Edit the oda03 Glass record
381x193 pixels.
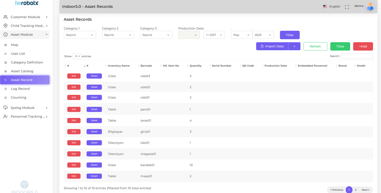(x=74, y=76)
